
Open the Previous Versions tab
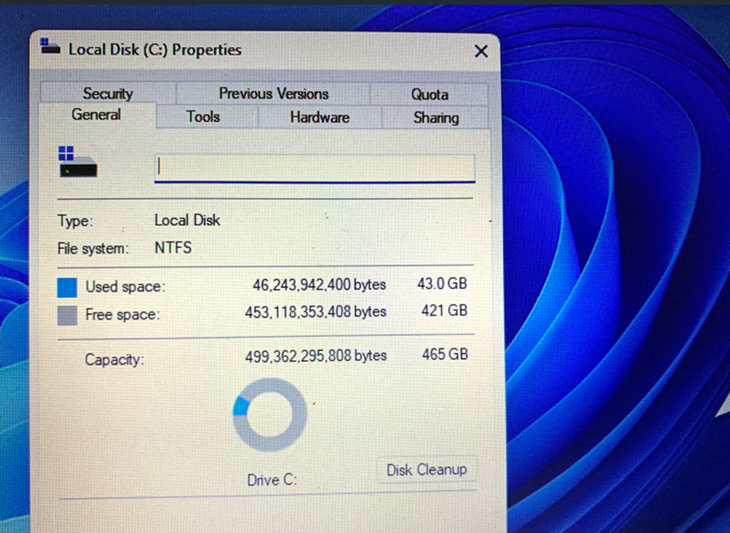coord(273,93)
